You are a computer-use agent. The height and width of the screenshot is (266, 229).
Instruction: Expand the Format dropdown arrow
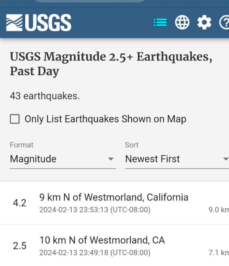tap(111, 159)
